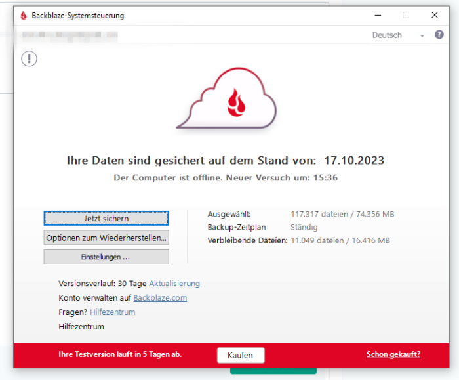Open the Backblaze.com link
This screenshot has width=459, height=380.
160,298
